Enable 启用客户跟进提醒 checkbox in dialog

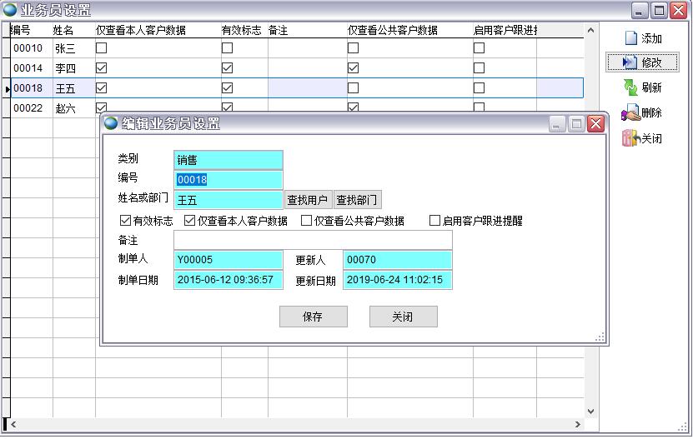[434, 221]
